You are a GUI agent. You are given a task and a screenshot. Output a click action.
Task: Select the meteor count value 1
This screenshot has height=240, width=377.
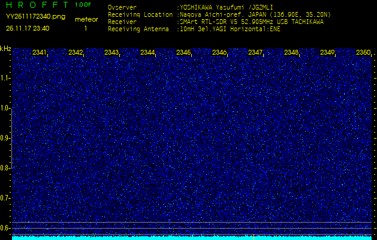86,28
